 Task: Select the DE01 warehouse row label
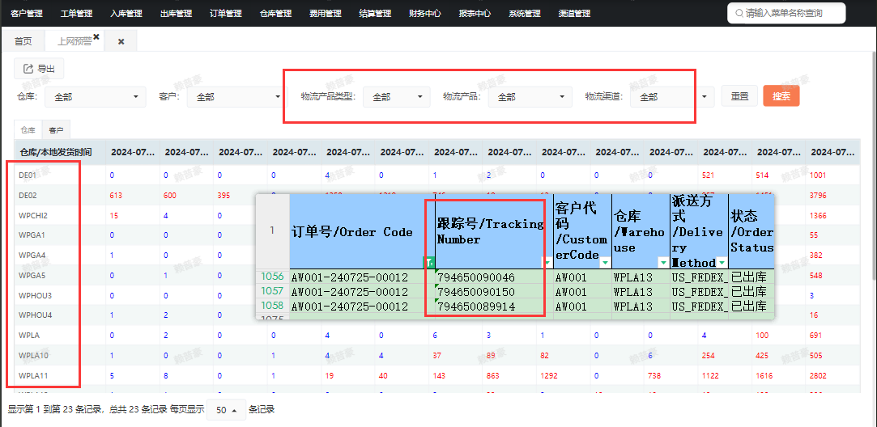click(28, 175)
